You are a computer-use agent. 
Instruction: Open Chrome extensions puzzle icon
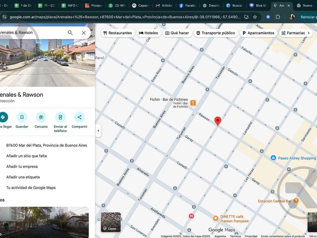[278, 17]
